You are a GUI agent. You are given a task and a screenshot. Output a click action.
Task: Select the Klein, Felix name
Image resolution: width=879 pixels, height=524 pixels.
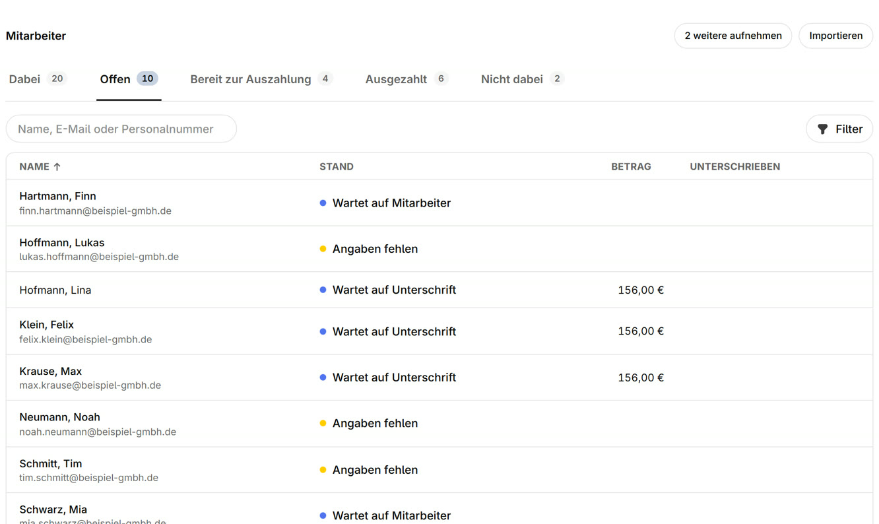(x=46, y=325)
